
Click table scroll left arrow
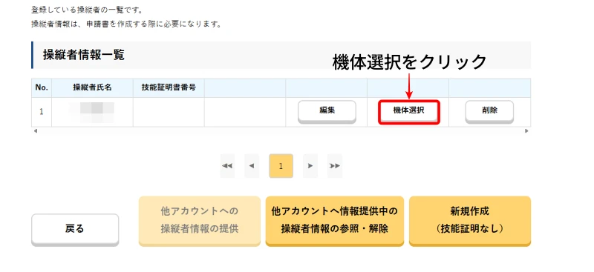(x=35, y=131)
